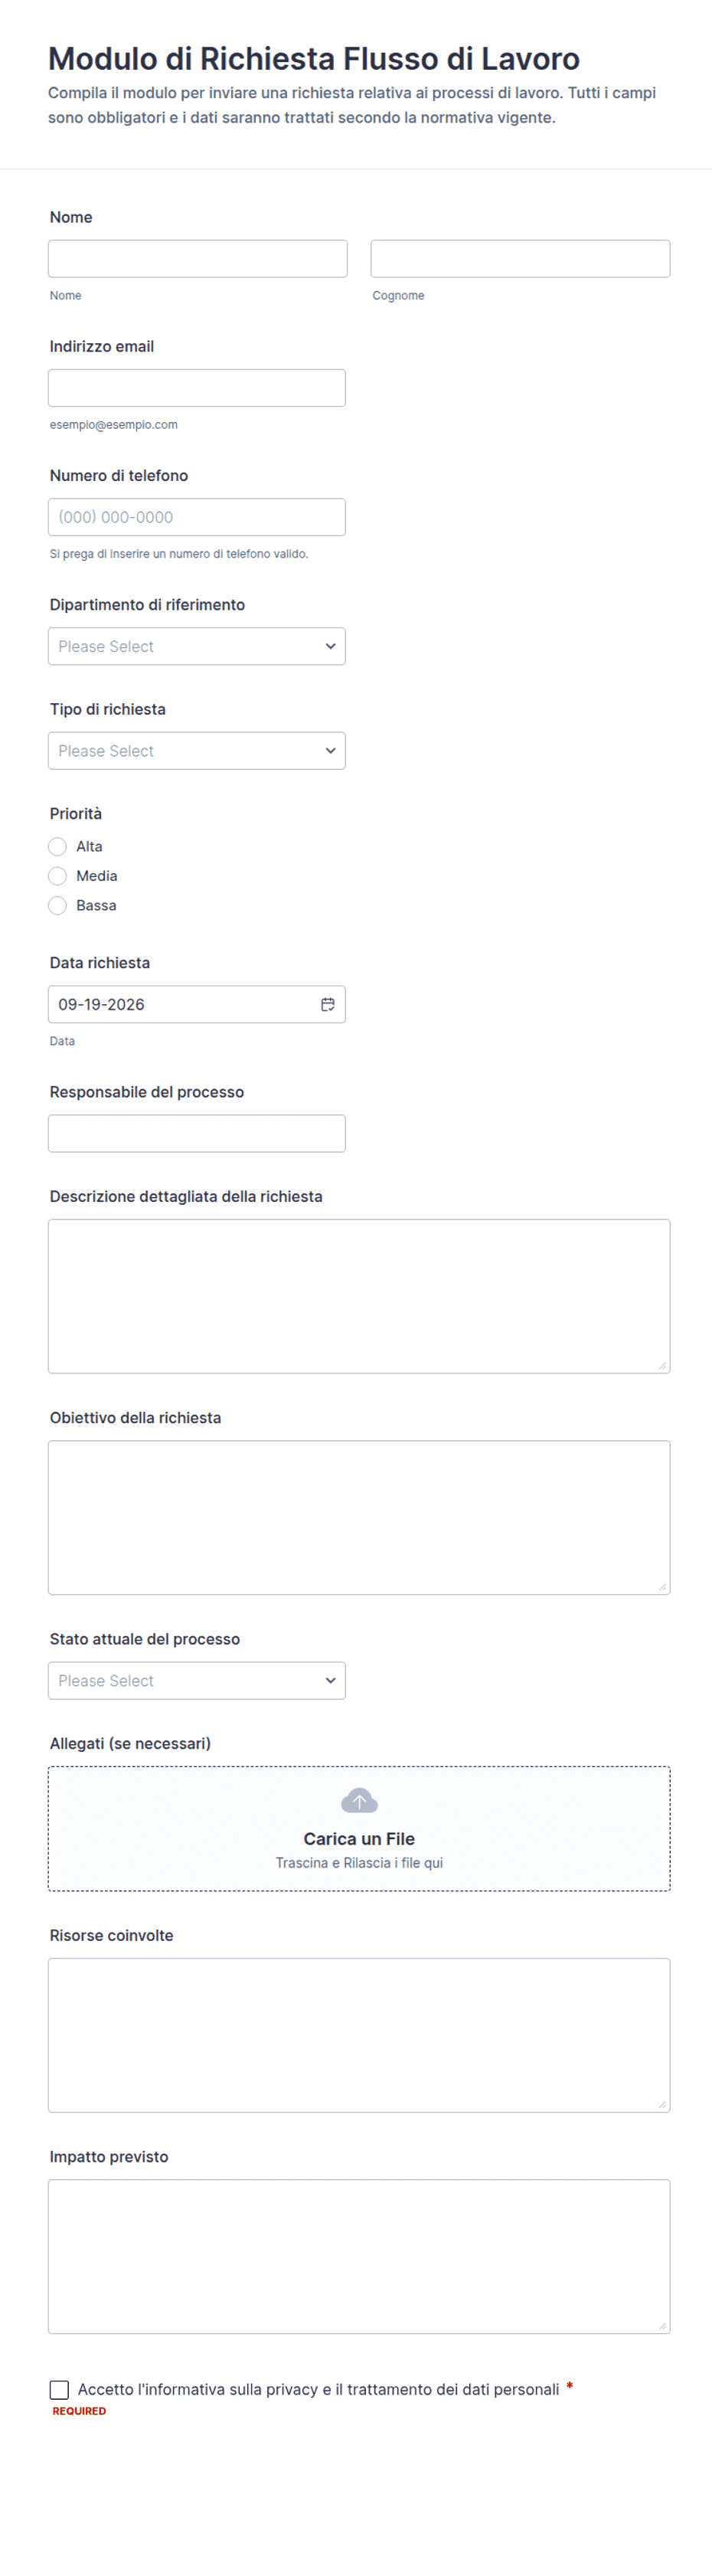Image resolution: width=712 pixels, height=2576 pixels.
Task: Click the Data richiesta date field
Action: (197, 1004)
